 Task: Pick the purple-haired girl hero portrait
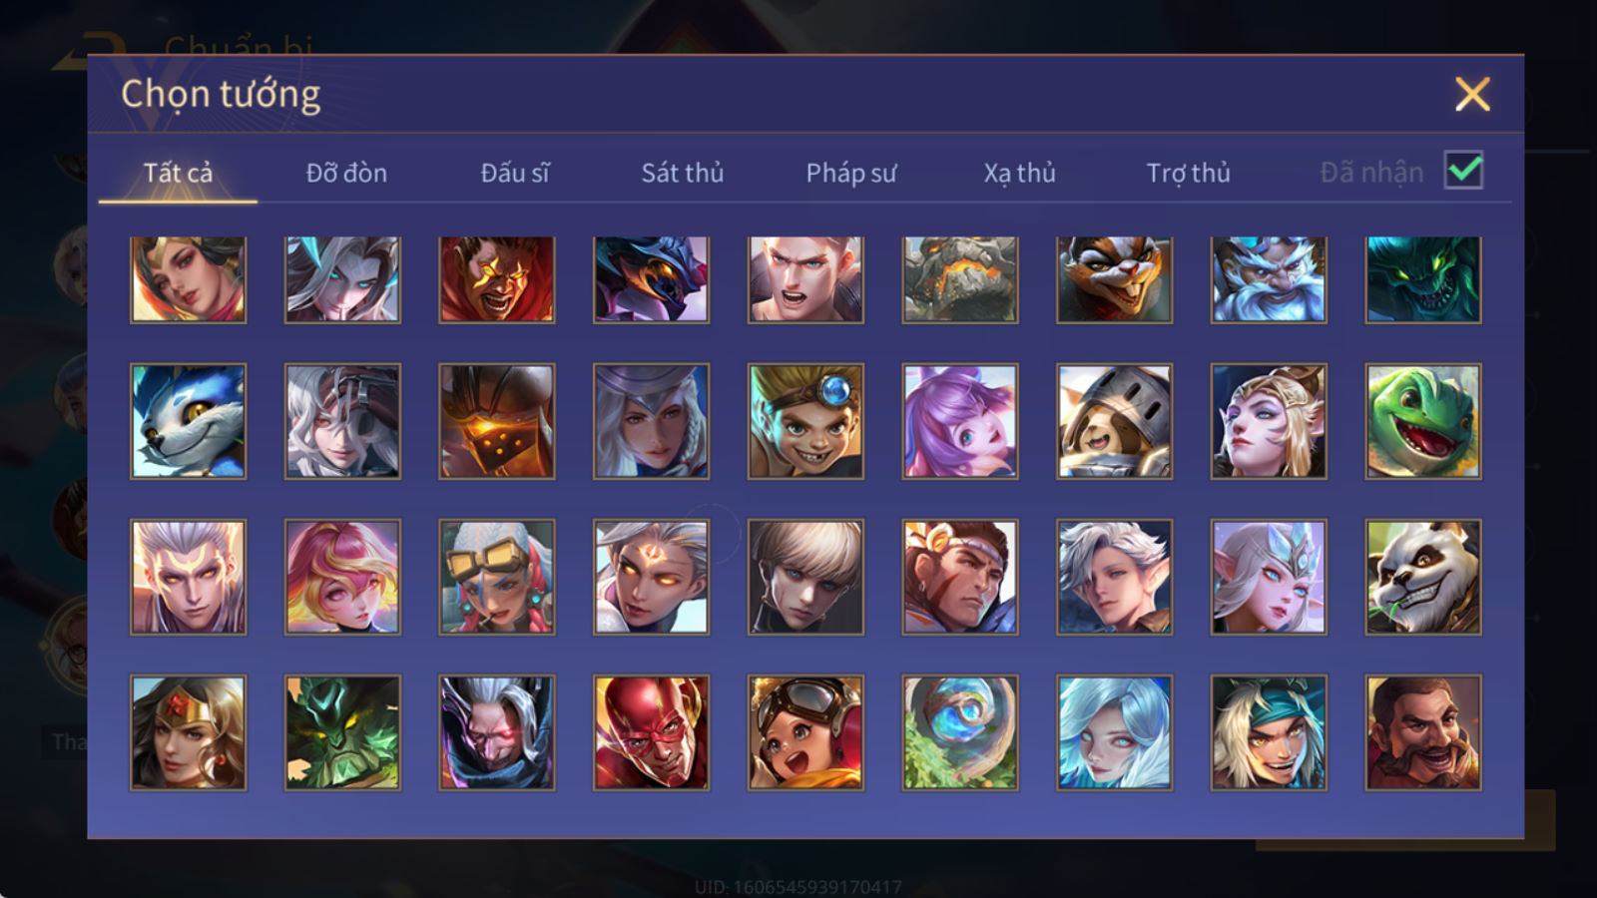click(960, 421)
